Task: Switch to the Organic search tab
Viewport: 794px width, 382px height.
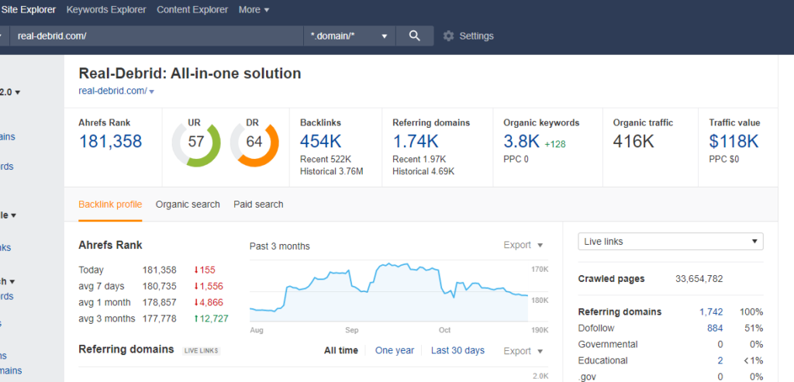Action: pos(188,205)
